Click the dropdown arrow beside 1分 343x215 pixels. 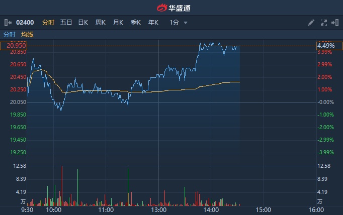click(186, 23)
